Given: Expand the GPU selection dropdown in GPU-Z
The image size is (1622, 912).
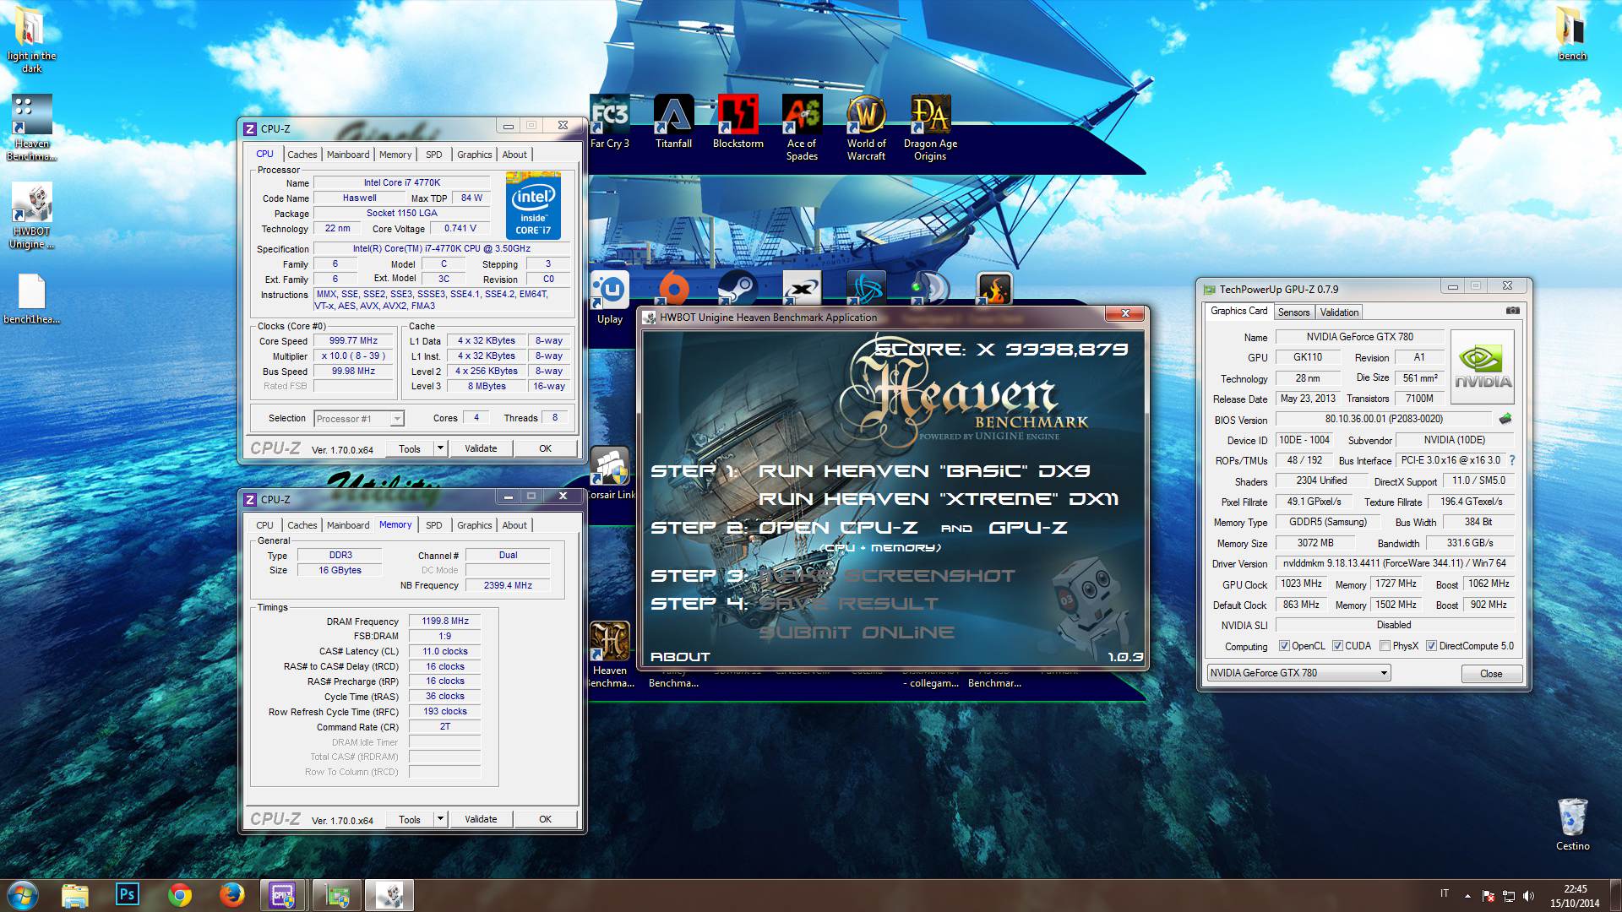Looking at the screenshot, I should [1384, 673].
